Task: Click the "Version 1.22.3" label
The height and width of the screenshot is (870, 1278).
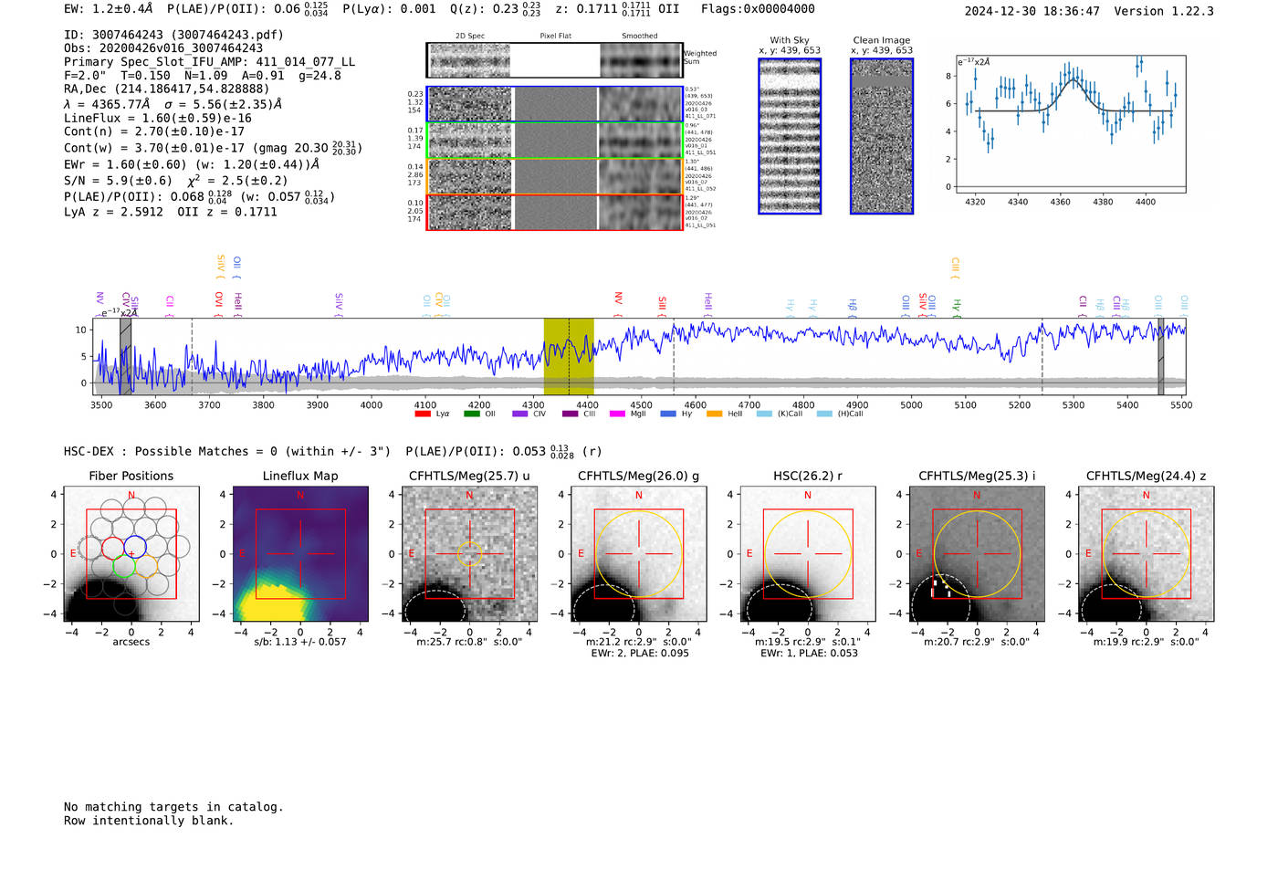Action: click(1164, 12)
